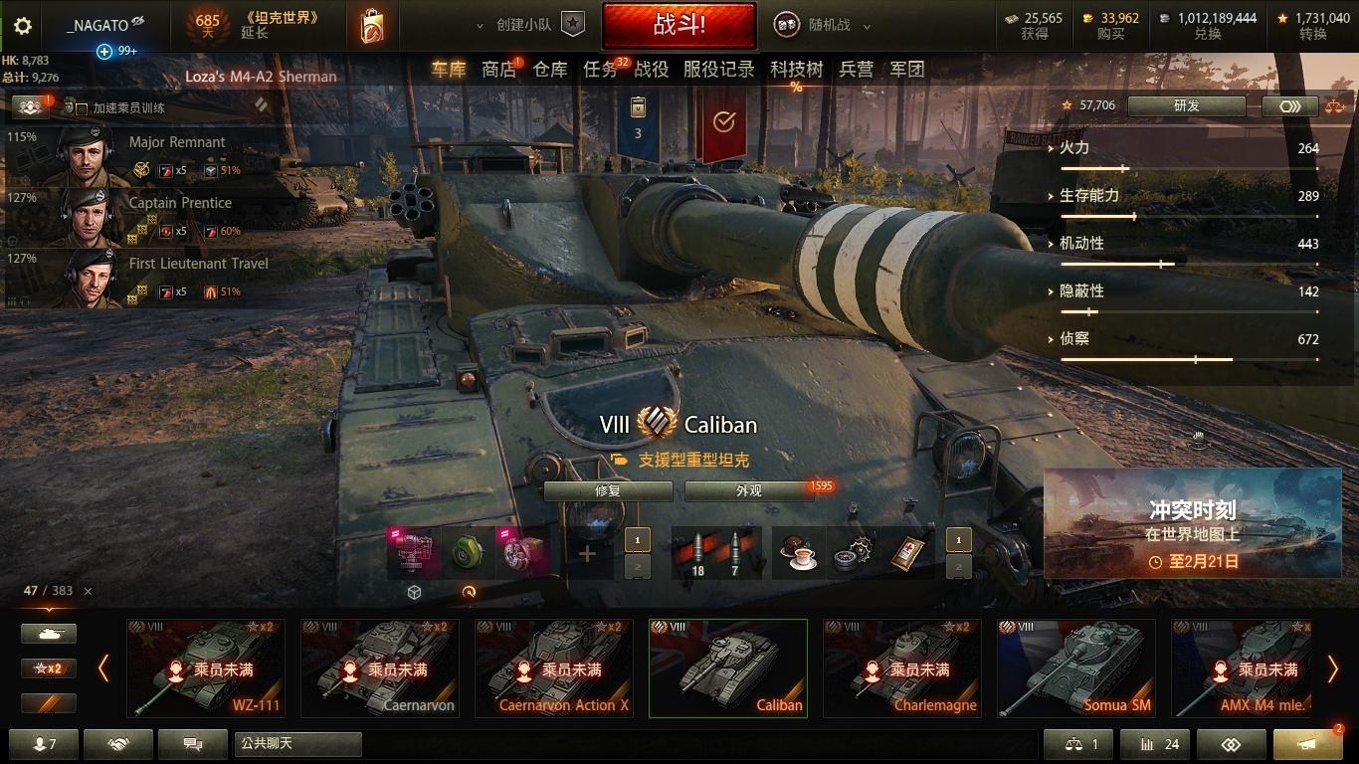Enable accelerate crew training checkbox
The width and height of the screenshot is (1359, 764).
pyautogui.click(x=82, y=108)
